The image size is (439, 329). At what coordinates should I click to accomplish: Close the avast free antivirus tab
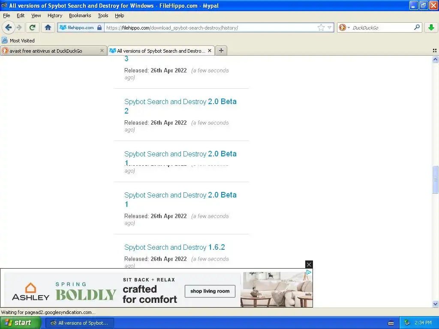(x=102, y=51)
